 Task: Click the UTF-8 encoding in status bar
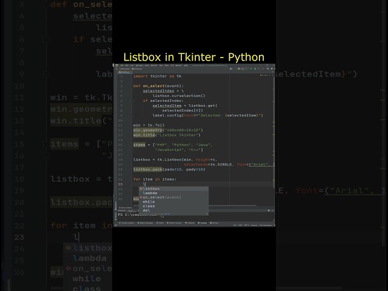[247, 225]
